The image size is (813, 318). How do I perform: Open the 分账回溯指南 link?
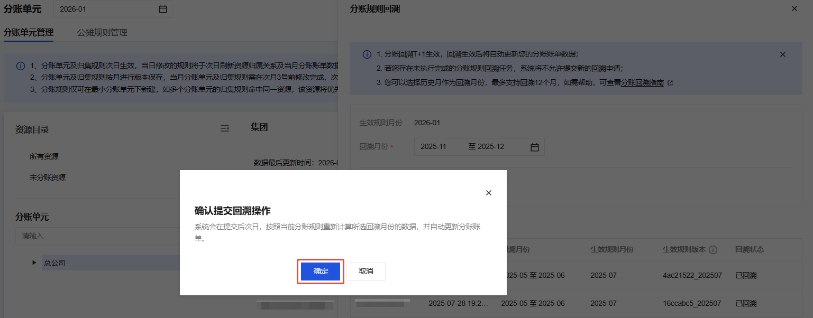click(x=642, y=83)
